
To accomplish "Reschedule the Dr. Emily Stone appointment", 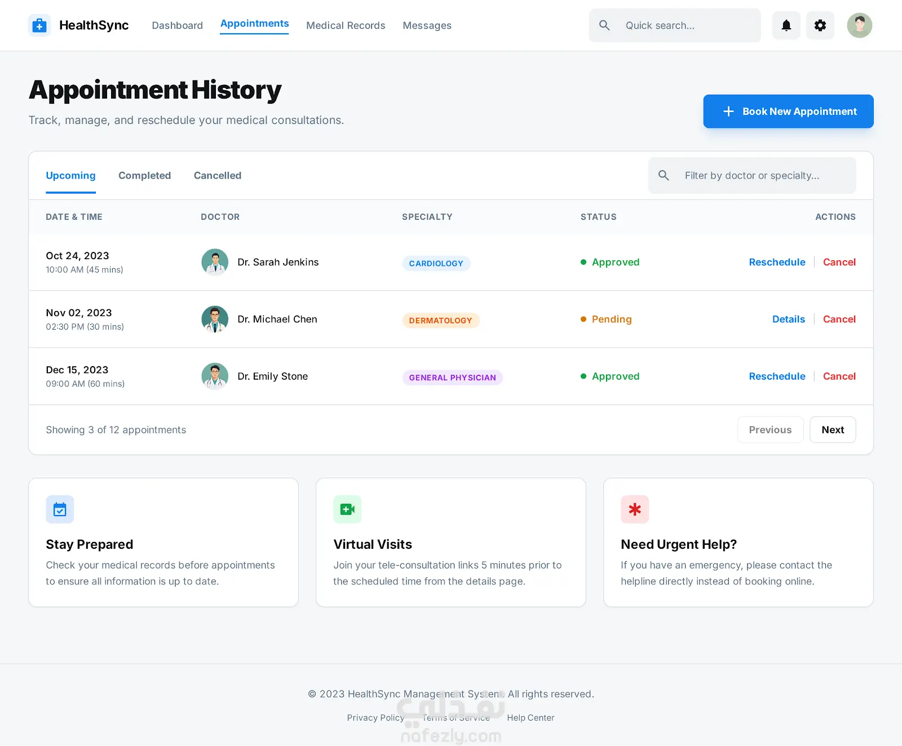I will point(777,376).
